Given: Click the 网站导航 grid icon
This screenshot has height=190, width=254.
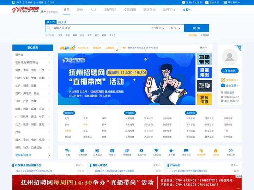Looking at the screenshot, I should [x=225, y=2].
